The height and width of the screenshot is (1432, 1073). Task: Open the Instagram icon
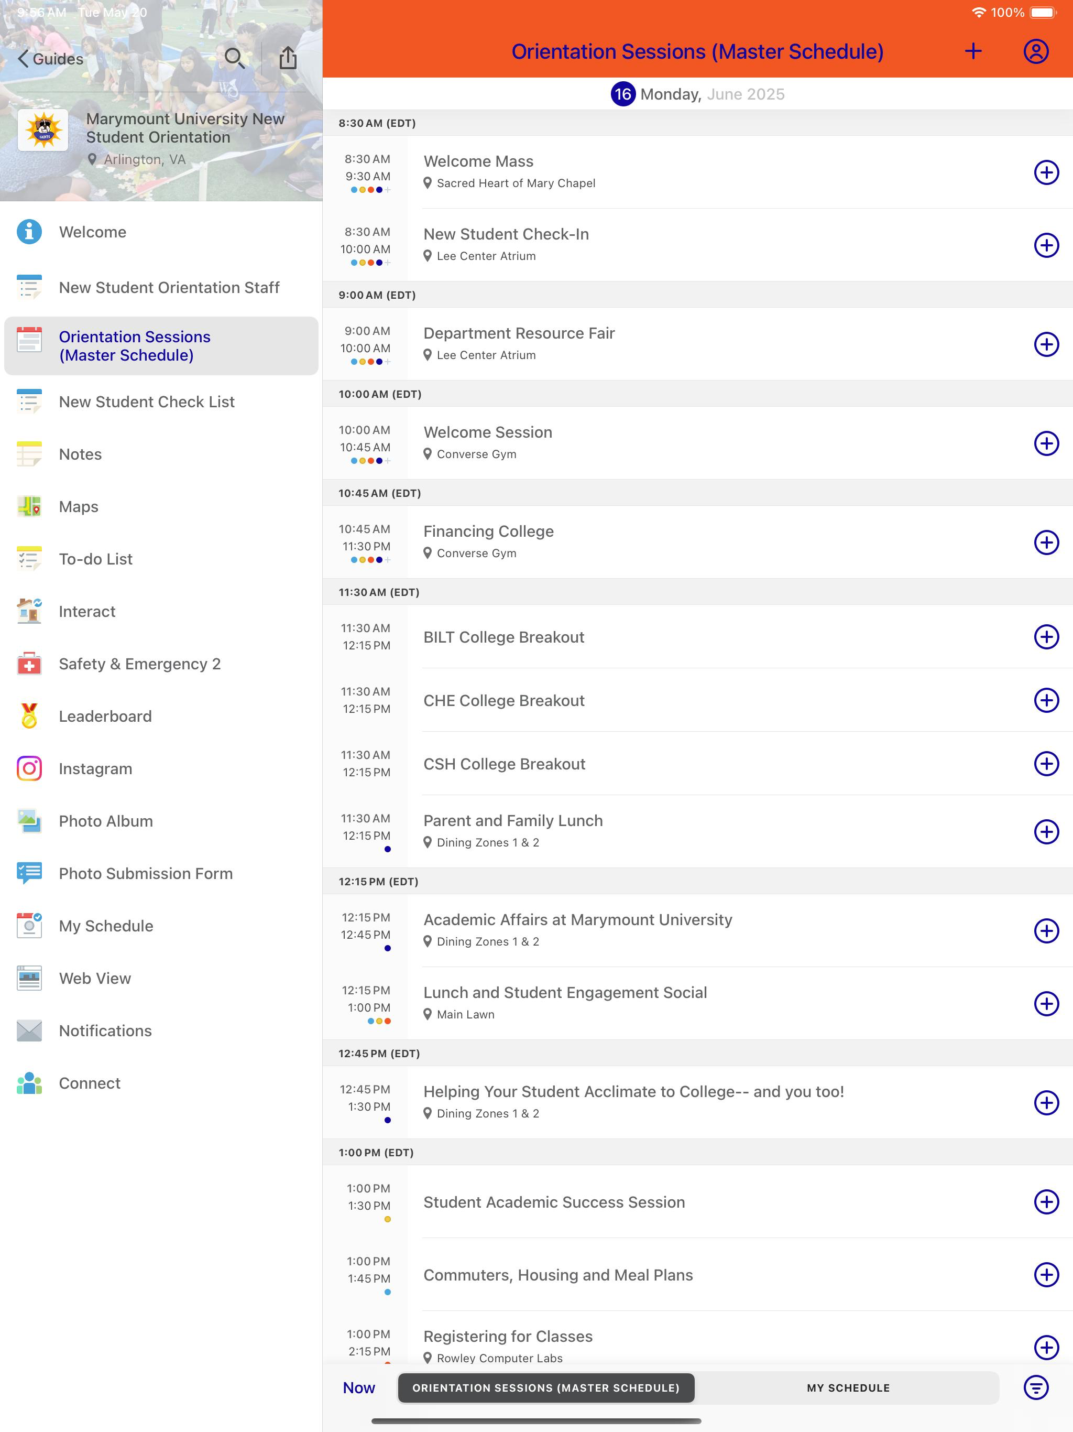coord(29,768)
